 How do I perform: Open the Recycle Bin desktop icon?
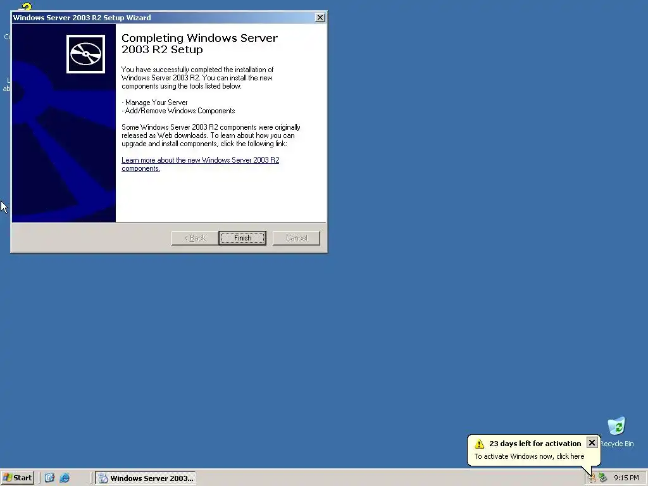pyautogui.click(x=616, y=432)
